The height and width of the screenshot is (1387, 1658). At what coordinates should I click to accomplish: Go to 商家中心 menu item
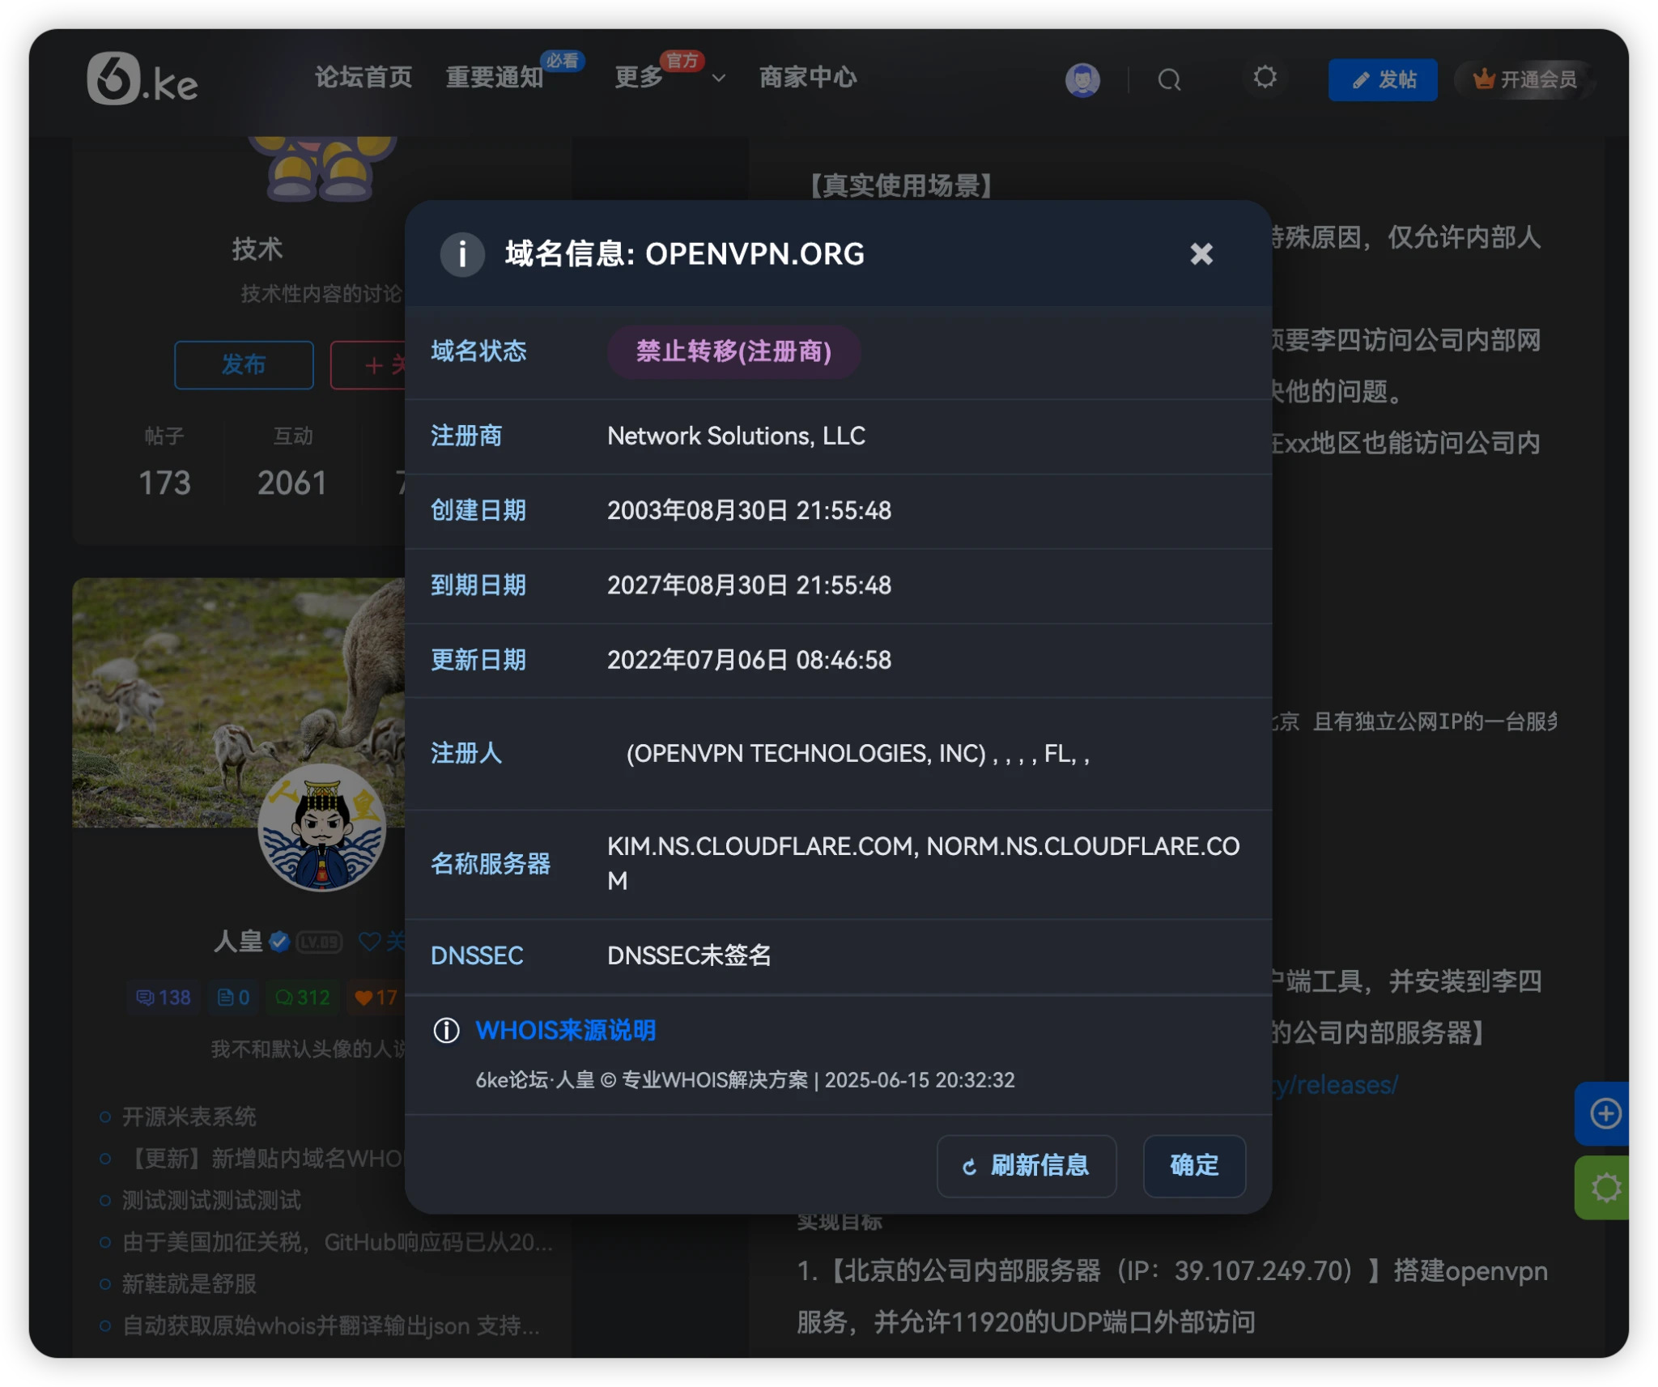point(807,78)
